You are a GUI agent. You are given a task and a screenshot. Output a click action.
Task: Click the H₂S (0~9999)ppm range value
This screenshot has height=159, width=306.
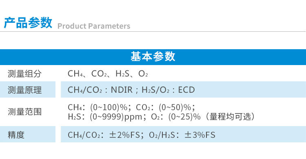(105, 117)
